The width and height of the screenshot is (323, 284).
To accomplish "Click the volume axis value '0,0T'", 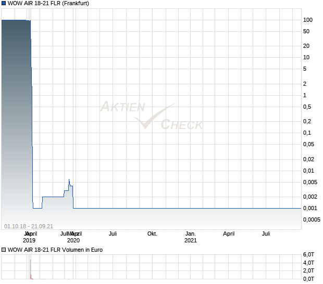I will 308,279.
